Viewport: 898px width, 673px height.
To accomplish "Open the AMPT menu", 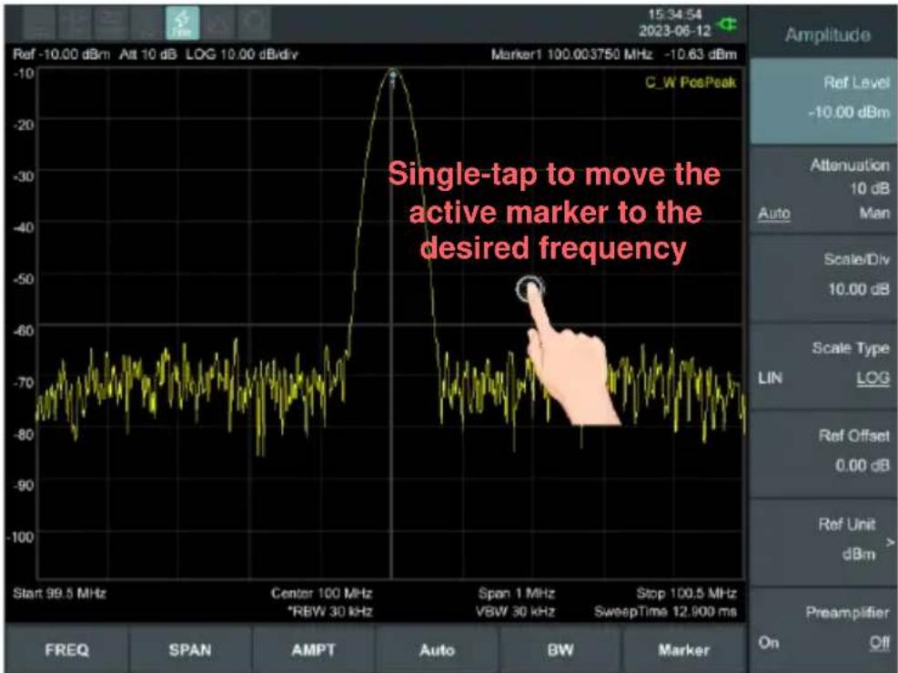I will 313,650.
